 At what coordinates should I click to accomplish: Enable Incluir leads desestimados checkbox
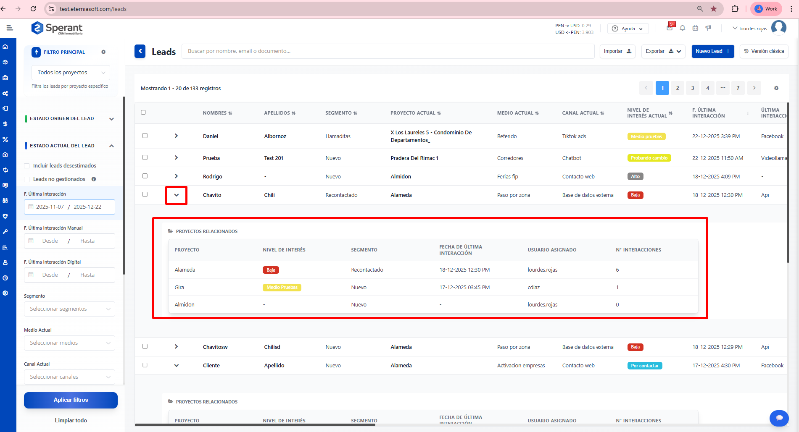pyautogui.click(x=27, y=166)
